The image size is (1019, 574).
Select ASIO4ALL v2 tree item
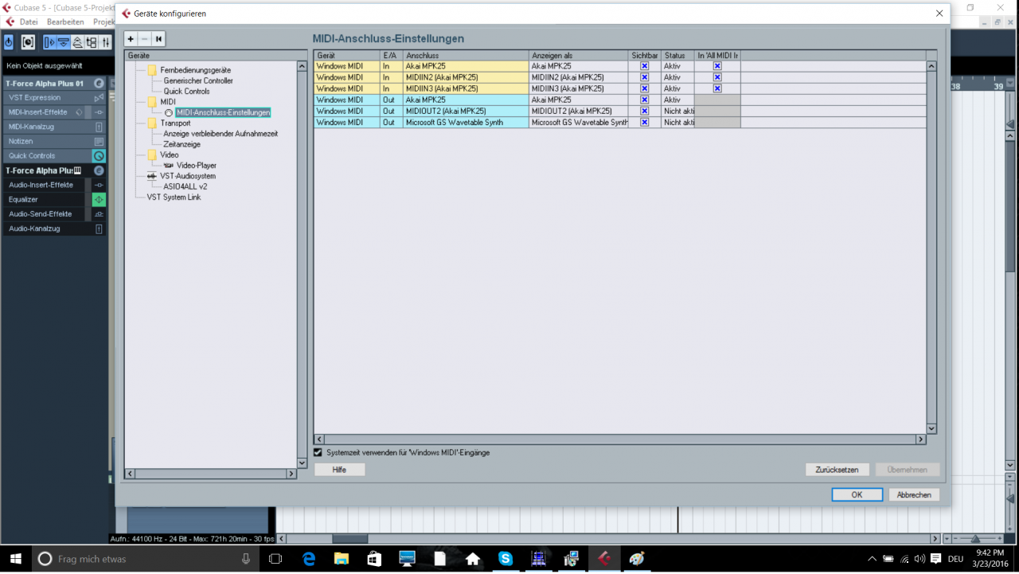(185, 186)
